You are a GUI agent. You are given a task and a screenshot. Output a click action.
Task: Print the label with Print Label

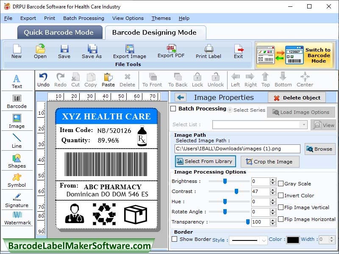click(x=208, y=51)
